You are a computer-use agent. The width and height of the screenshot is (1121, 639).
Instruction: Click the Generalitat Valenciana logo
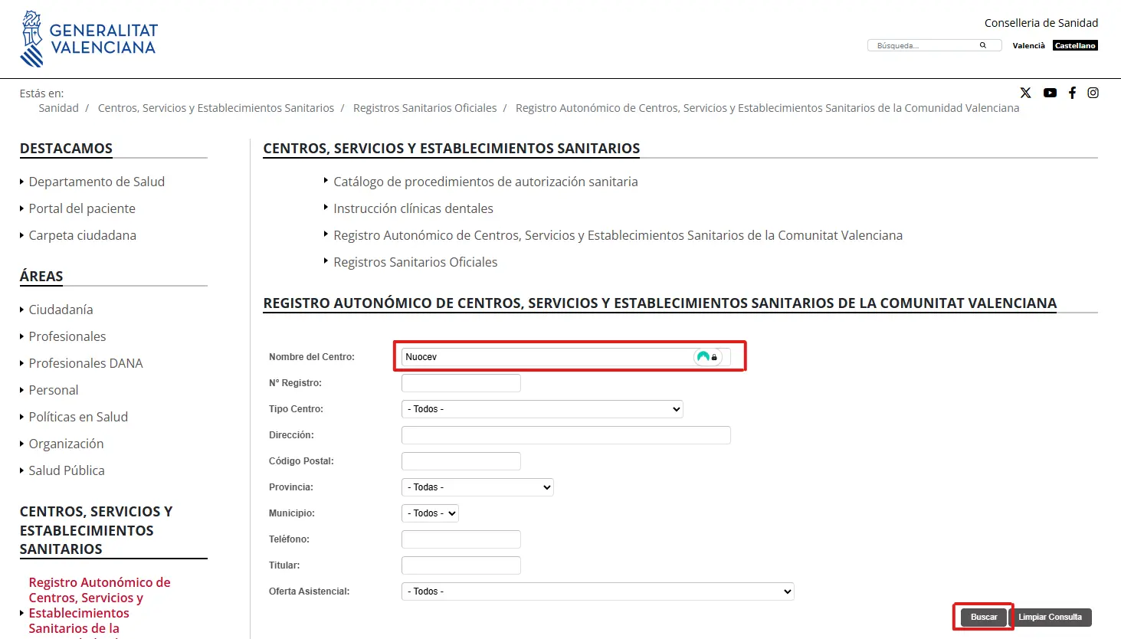pyautogui.click(x=89, y=39)
